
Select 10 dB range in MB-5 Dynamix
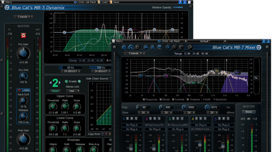click(x=82, y=60)
